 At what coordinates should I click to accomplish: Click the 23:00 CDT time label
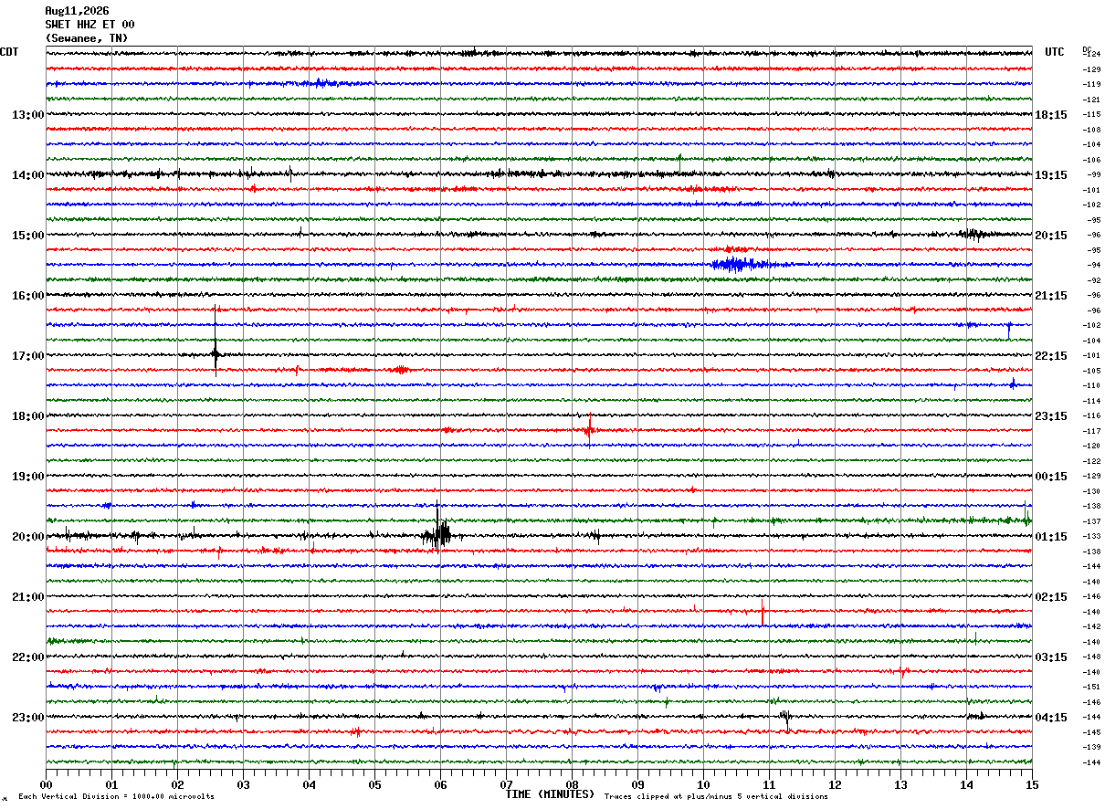pos(28,718)
